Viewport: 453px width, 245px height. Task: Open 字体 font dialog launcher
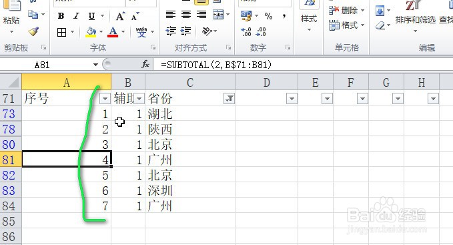point(153,47)
